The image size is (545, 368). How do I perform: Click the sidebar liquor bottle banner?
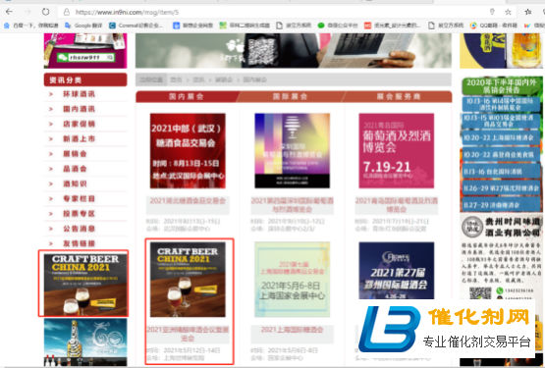pyautogui.click(x=85, y=342)
